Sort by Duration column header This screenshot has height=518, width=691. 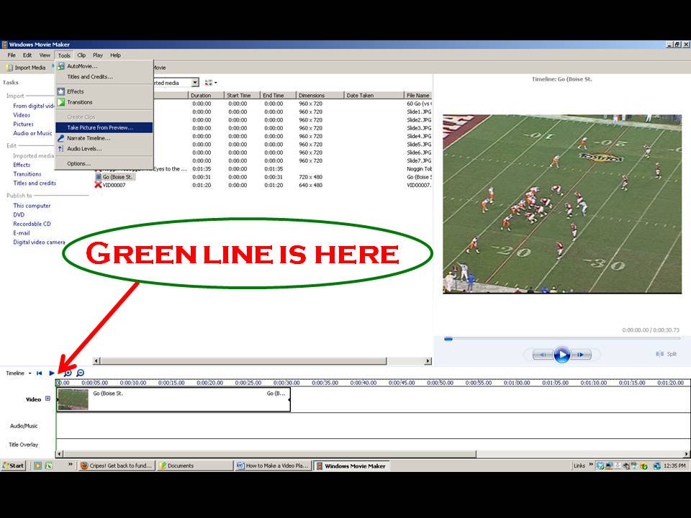point(206,95)
